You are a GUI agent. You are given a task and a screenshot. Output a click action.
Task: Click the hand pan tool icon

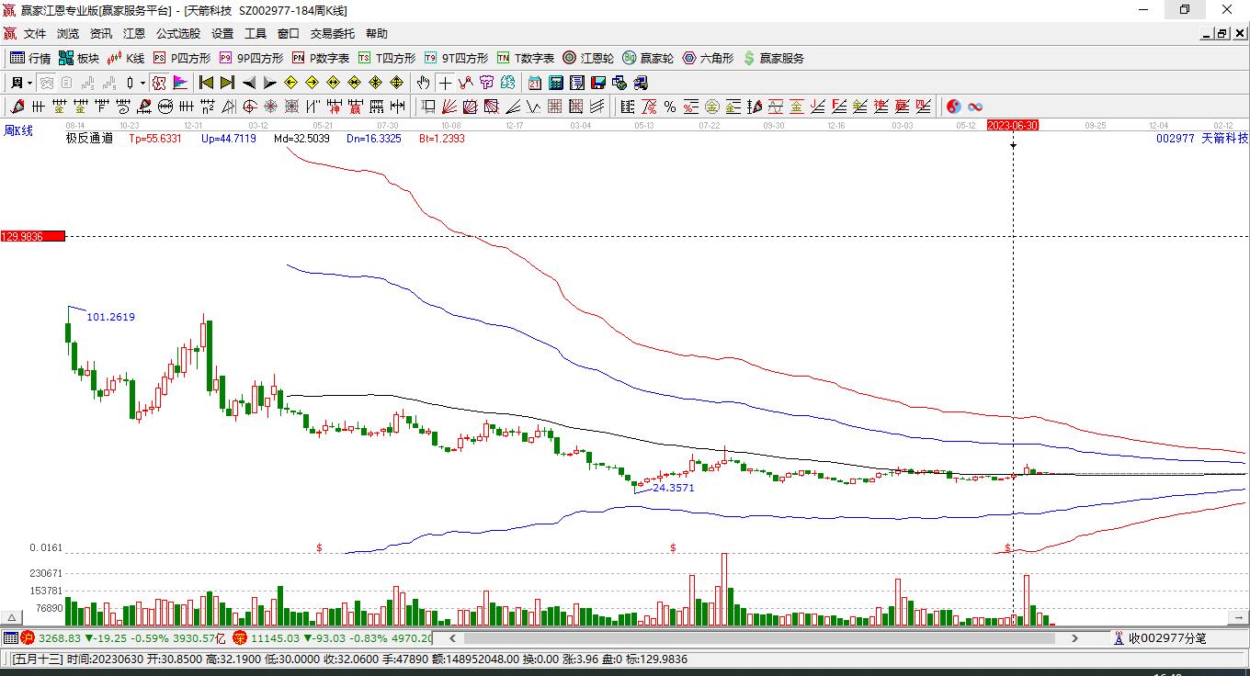pos(423,83)
